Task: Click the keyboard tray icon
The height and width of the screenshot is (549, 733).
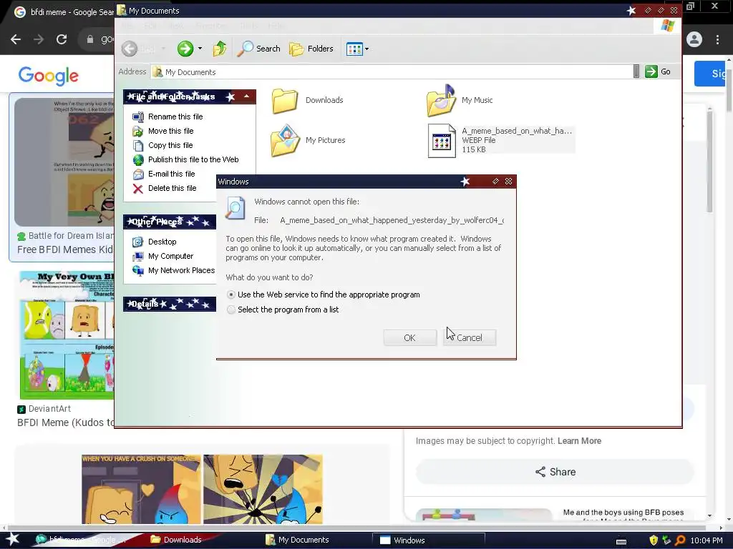Action: (621, 541)
